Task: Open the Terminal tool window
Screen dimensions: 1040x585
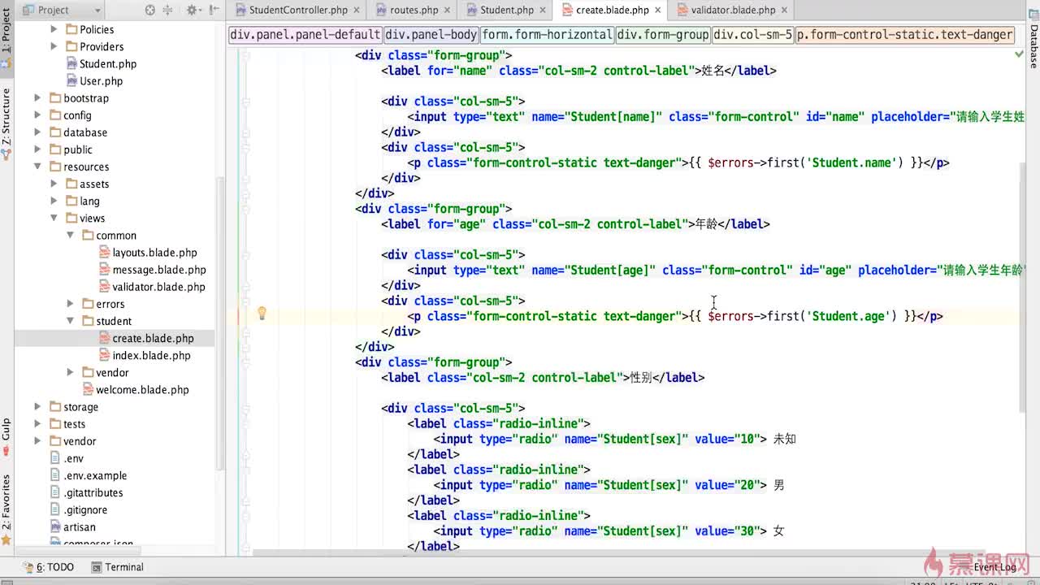Action: coord(117,567)
